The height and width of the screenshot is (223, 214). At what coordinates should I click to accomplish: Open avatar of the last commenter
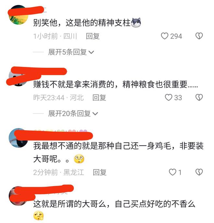pos(18,196)
